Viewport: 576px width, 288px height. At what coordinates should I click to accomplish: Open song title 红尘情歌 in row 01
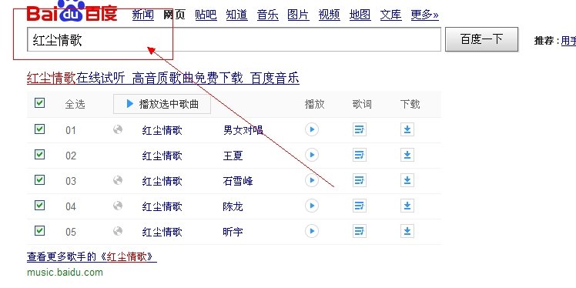coord(162,130)
